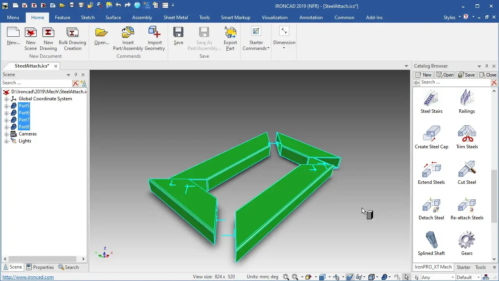The width and height of the screenshot is (499, 281).
Task: Expand Global Coordinate System node
Action: click(6, 99)
